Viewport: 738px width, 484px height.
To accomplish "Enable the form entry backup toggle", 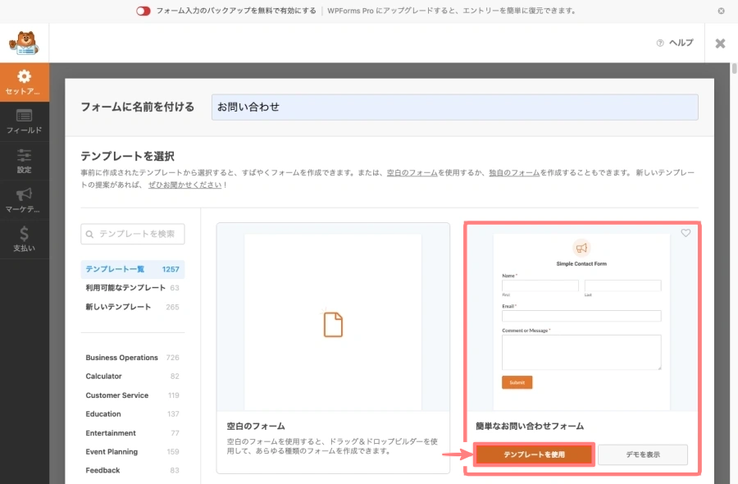I will 143,11.
